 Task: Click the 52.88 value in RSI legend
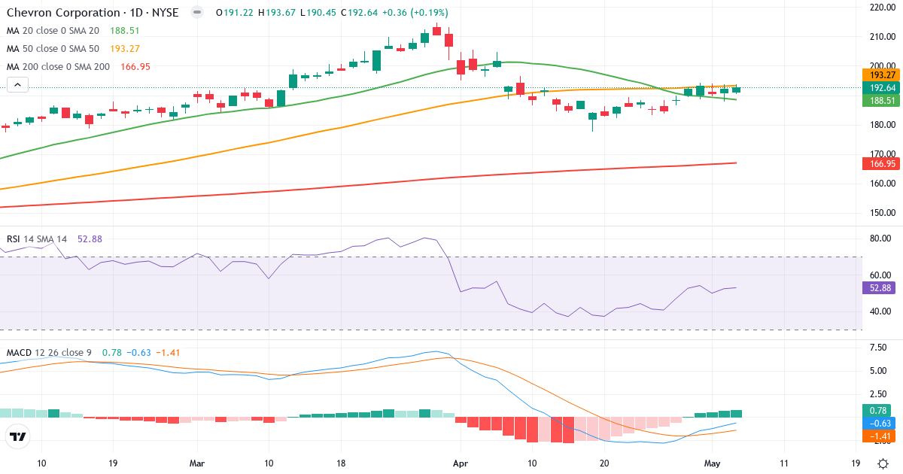pos(90,239)
